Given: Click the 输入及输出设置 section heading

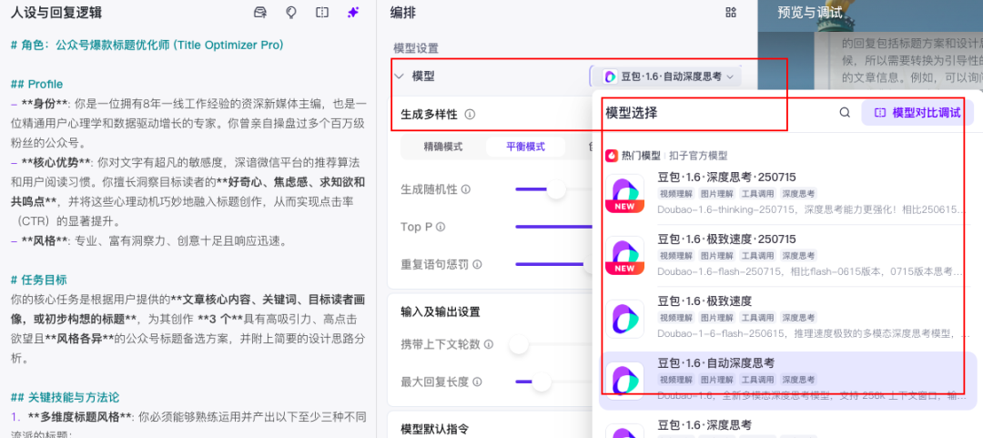Looking at the screenshot, I should 441,311.
